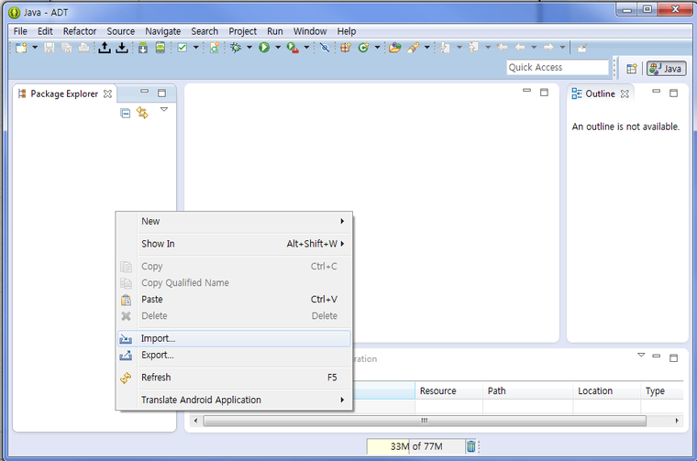
Task: Click the Android lint check icon
Action: pyautogui.click(x=183, y=48)
